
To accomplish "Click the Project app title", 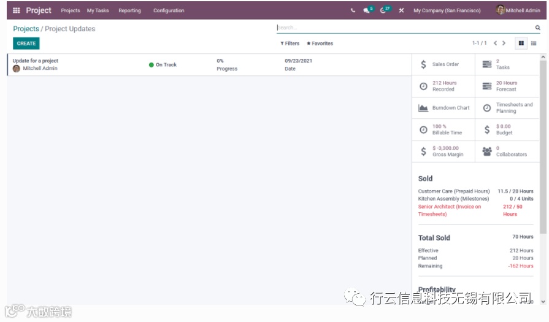I will click(39, 10).
